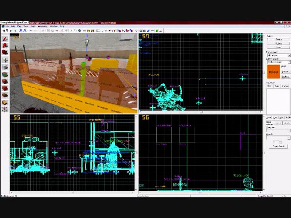Screen dimensions: 291x218
Task: Click the Objects select mode button
Action: click(x=278, y=44)
